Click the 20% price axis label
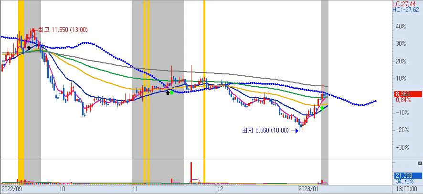 click(x=401, y=61)
